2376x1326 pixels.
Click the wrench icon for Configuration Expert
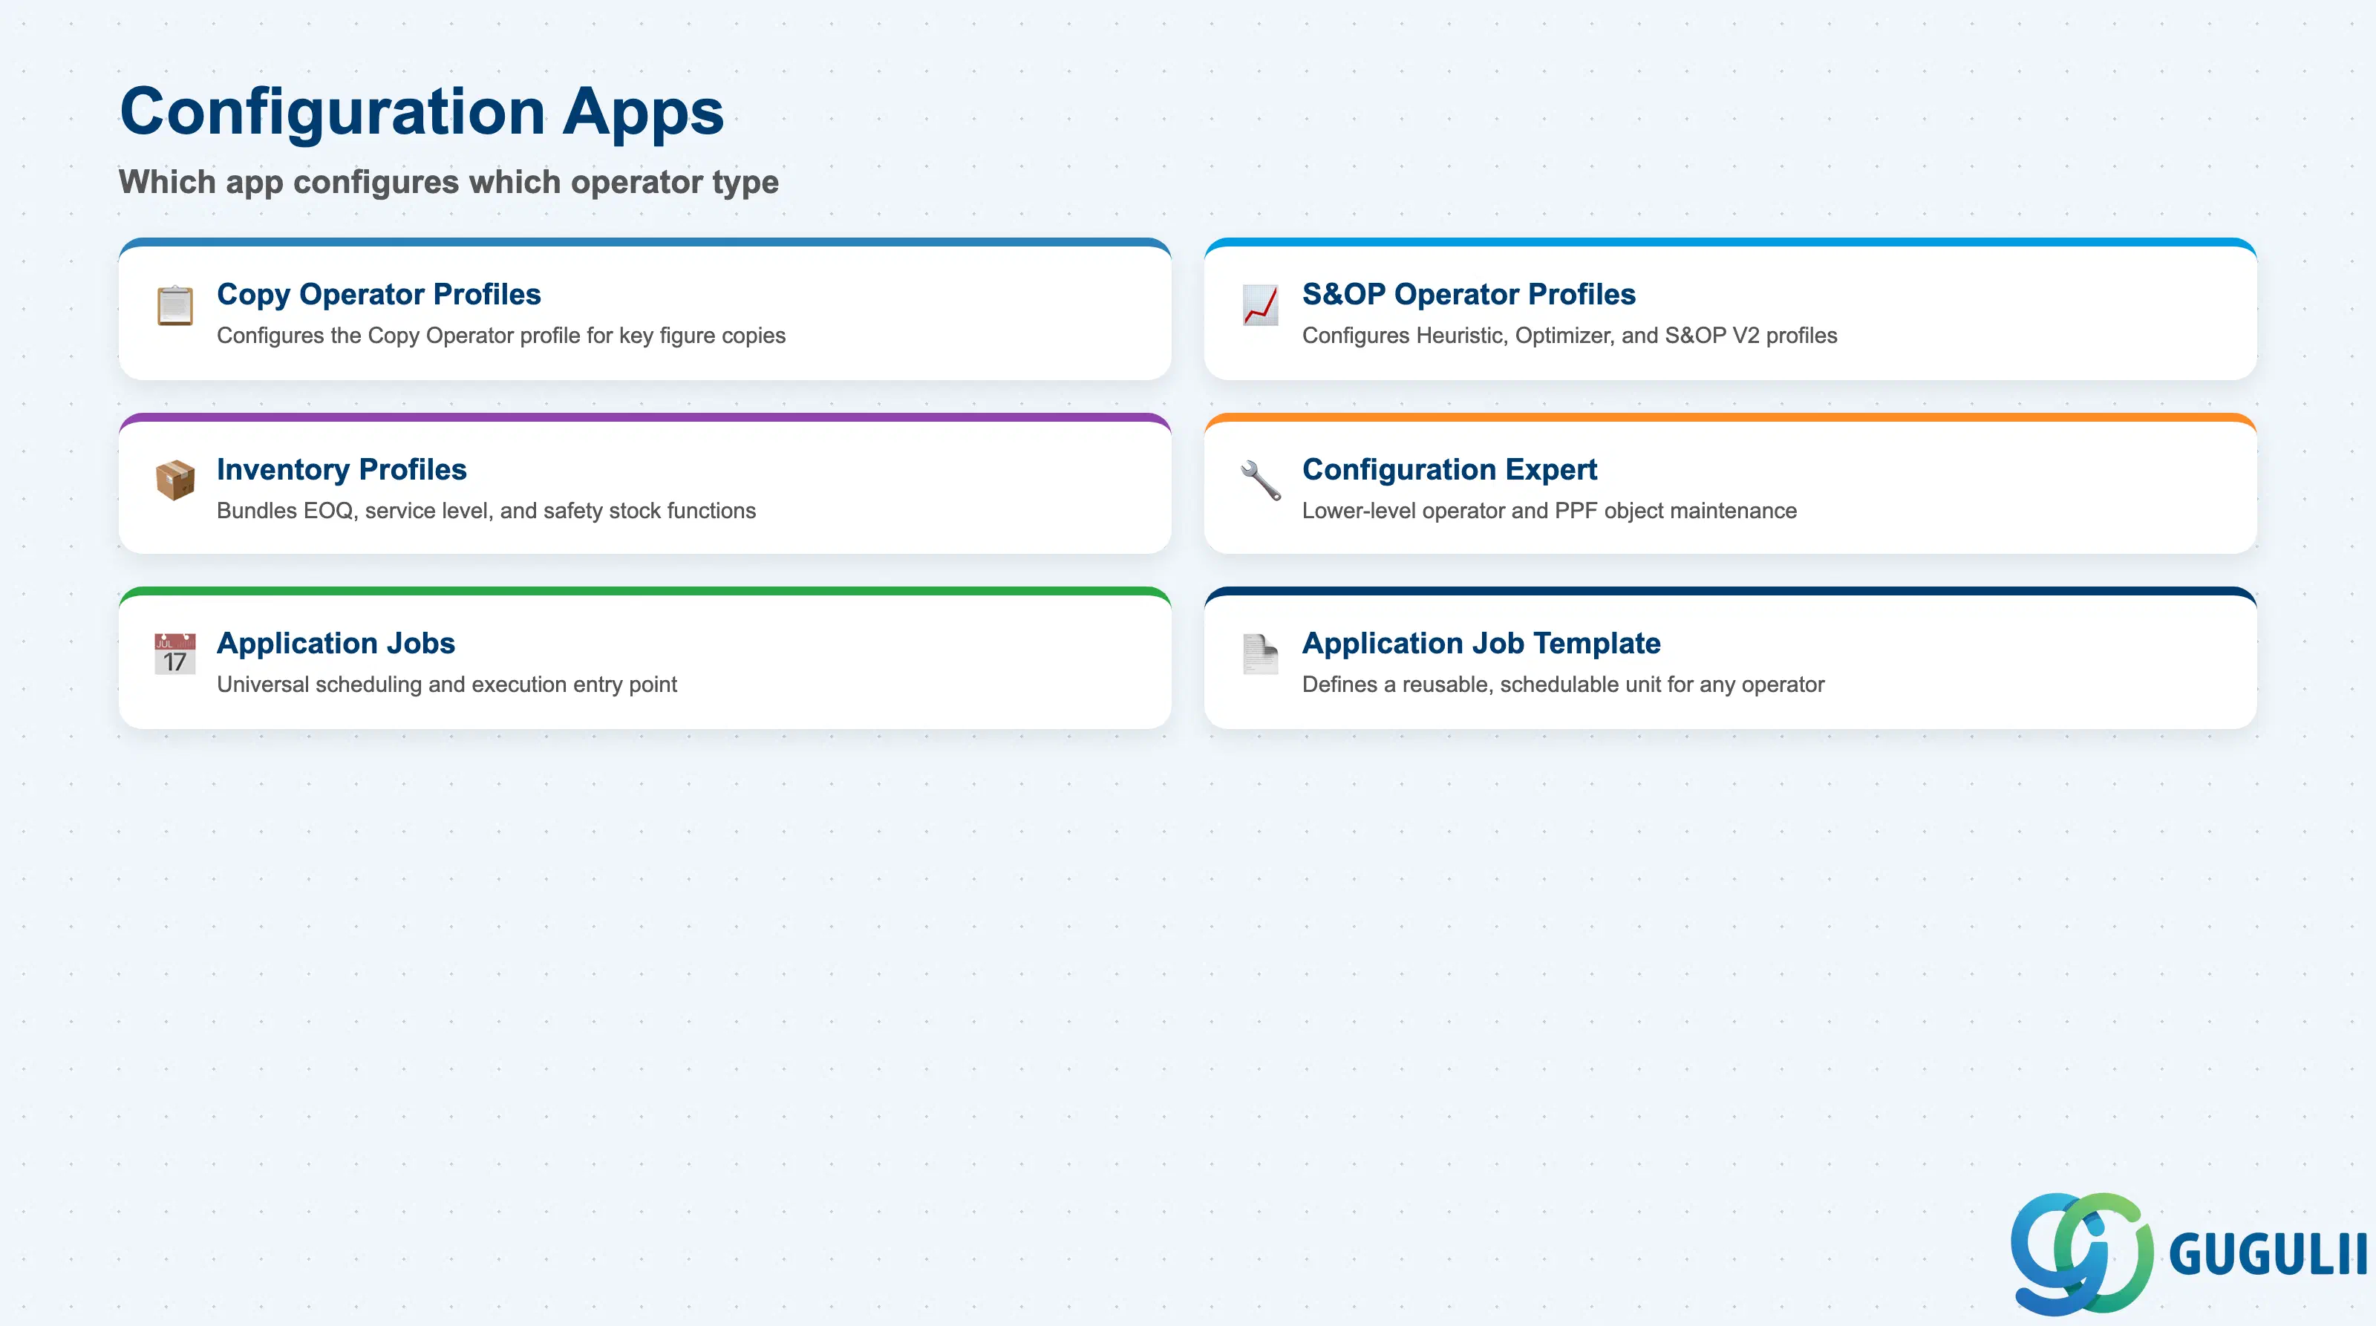(1260, 480)
